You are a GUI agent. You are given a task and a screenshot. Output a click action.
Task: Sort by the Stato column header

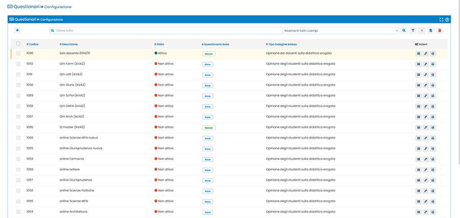point(159,44)
